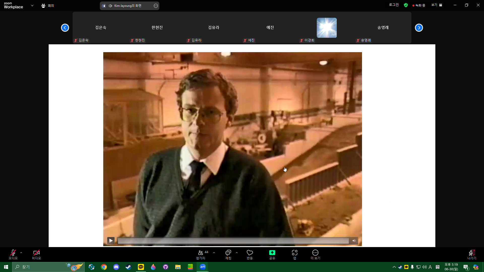Viewport: 484px width, 272px height.
Task: Open the Zoom Workplace dropdown arrow
Action: pos(32,6)
